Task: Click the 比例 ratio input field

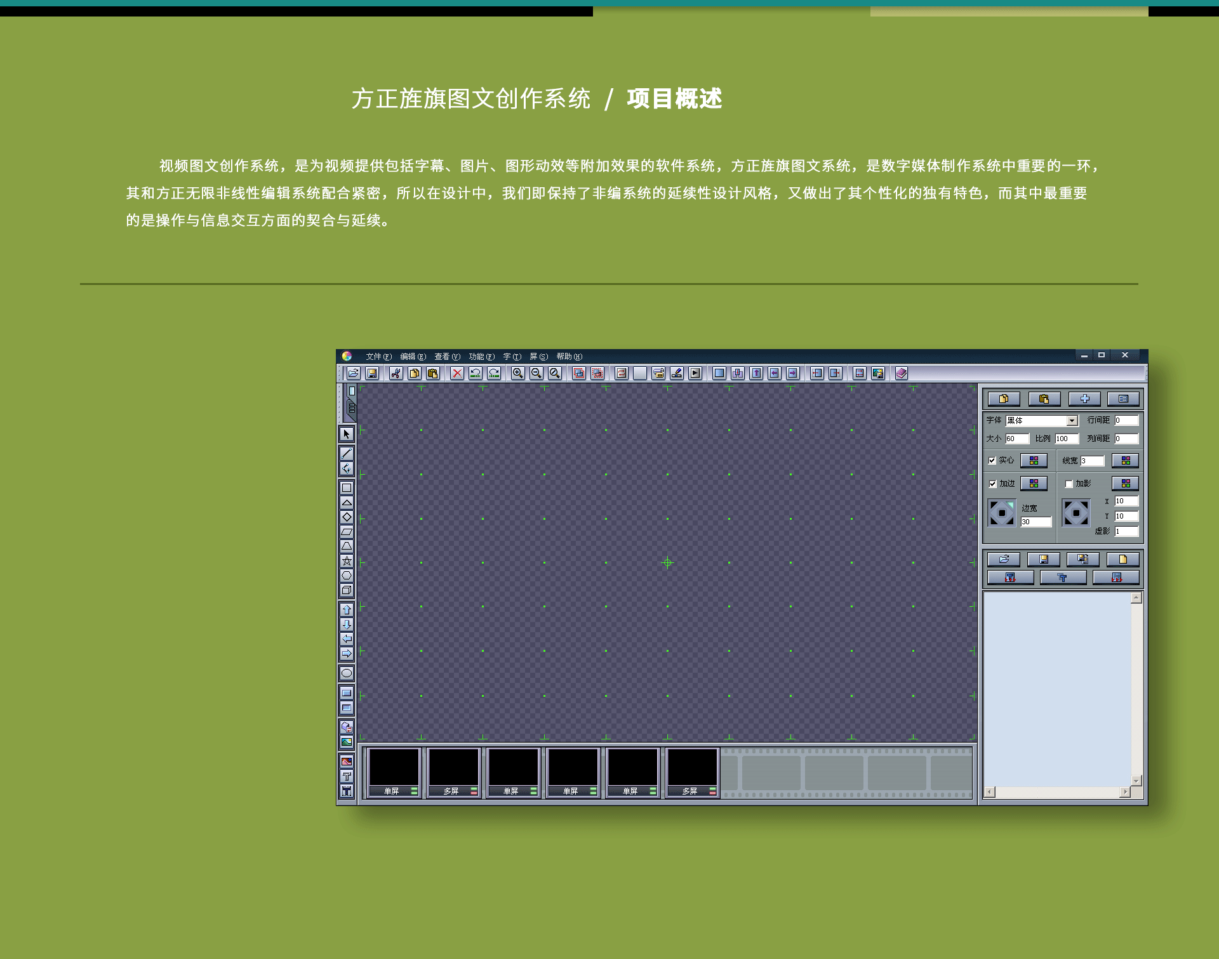Action: pyautogui.click(x=1067, y=439)
